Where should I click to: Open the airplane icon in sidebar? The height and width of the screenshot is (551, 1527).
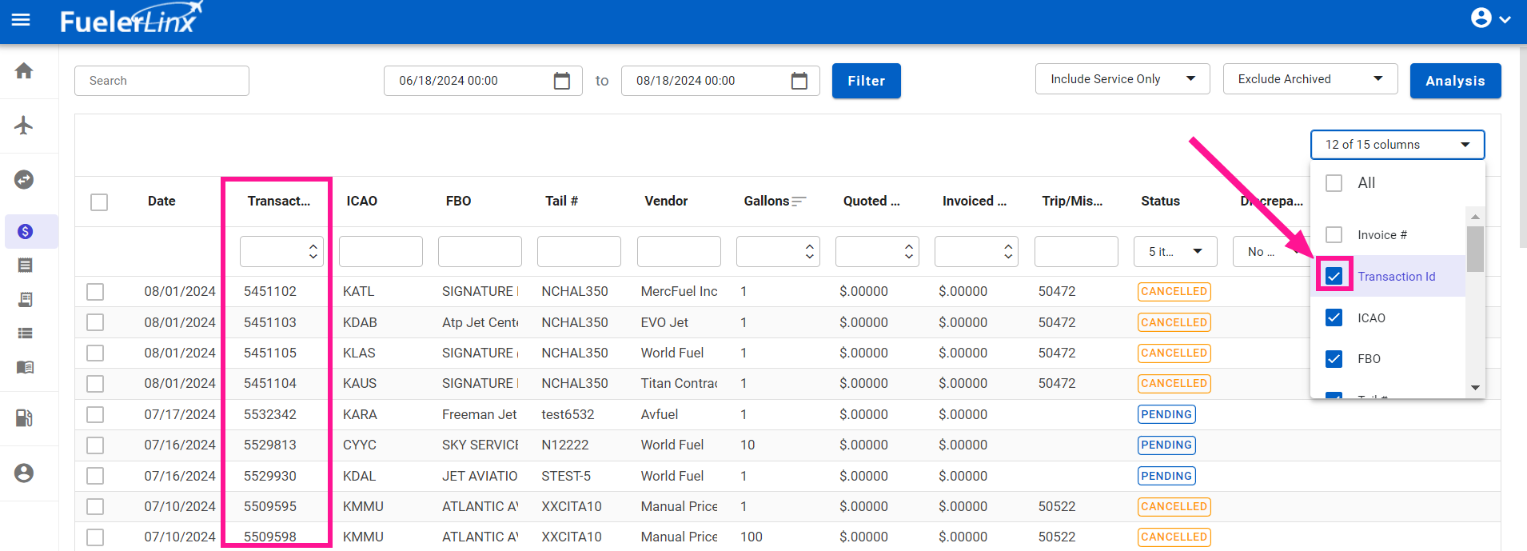click(x=24, y=126)
